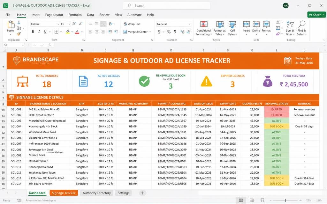Add a new sheet with plus button

[x=142, y=193]
